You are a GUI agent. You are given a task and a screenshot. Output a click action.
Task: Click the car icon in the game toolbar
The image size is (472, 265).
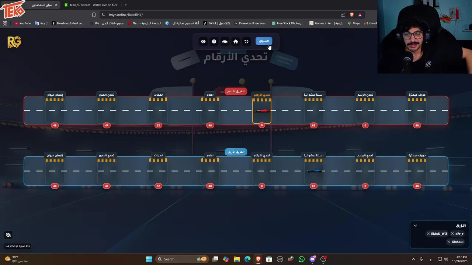(225, 42)
